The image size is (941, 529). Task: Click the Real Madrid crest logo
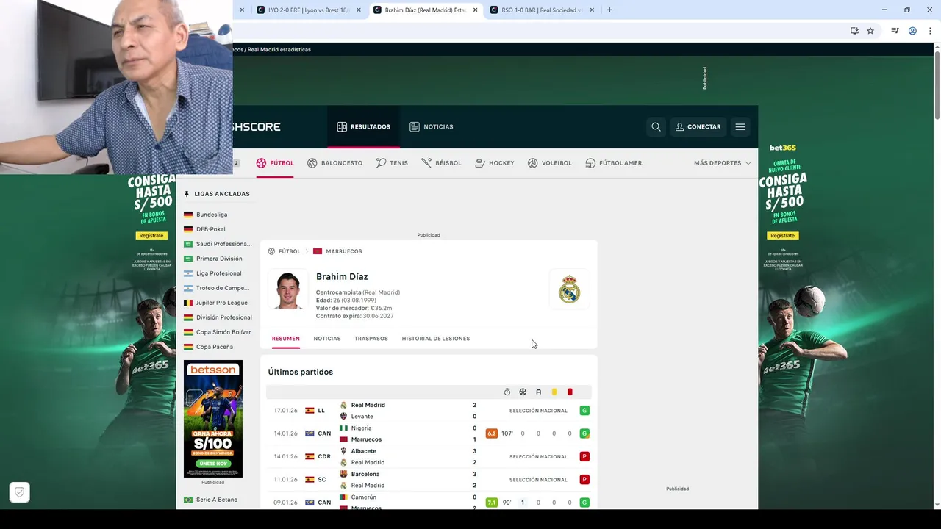569,289
